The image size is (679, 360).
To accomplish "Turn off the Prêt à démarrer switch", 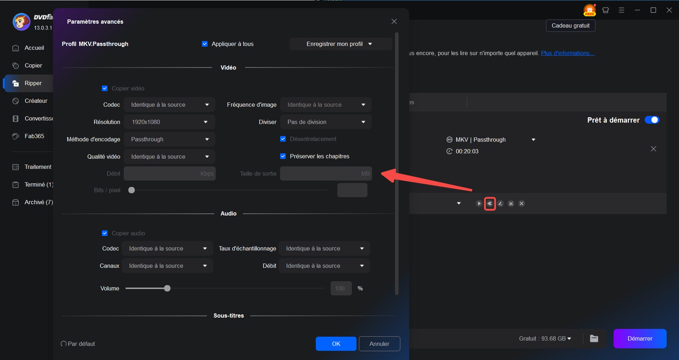I will coord(652,120).
